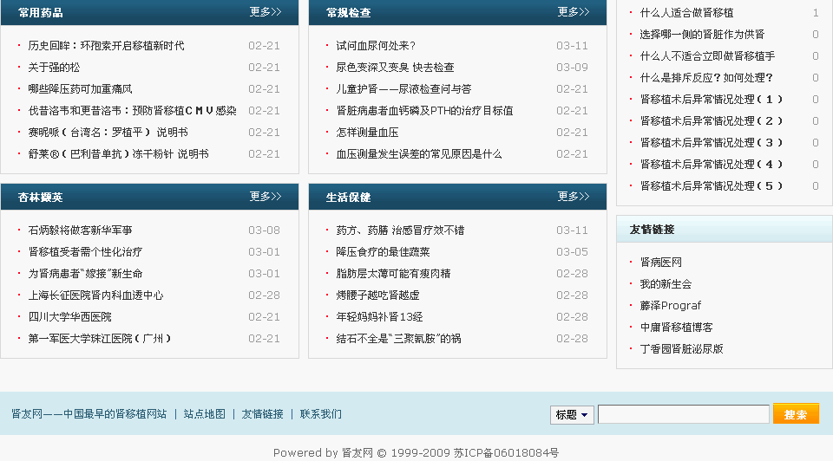Click 生活保健 panel header title
833x461 pixels.
tap(349, 198)
